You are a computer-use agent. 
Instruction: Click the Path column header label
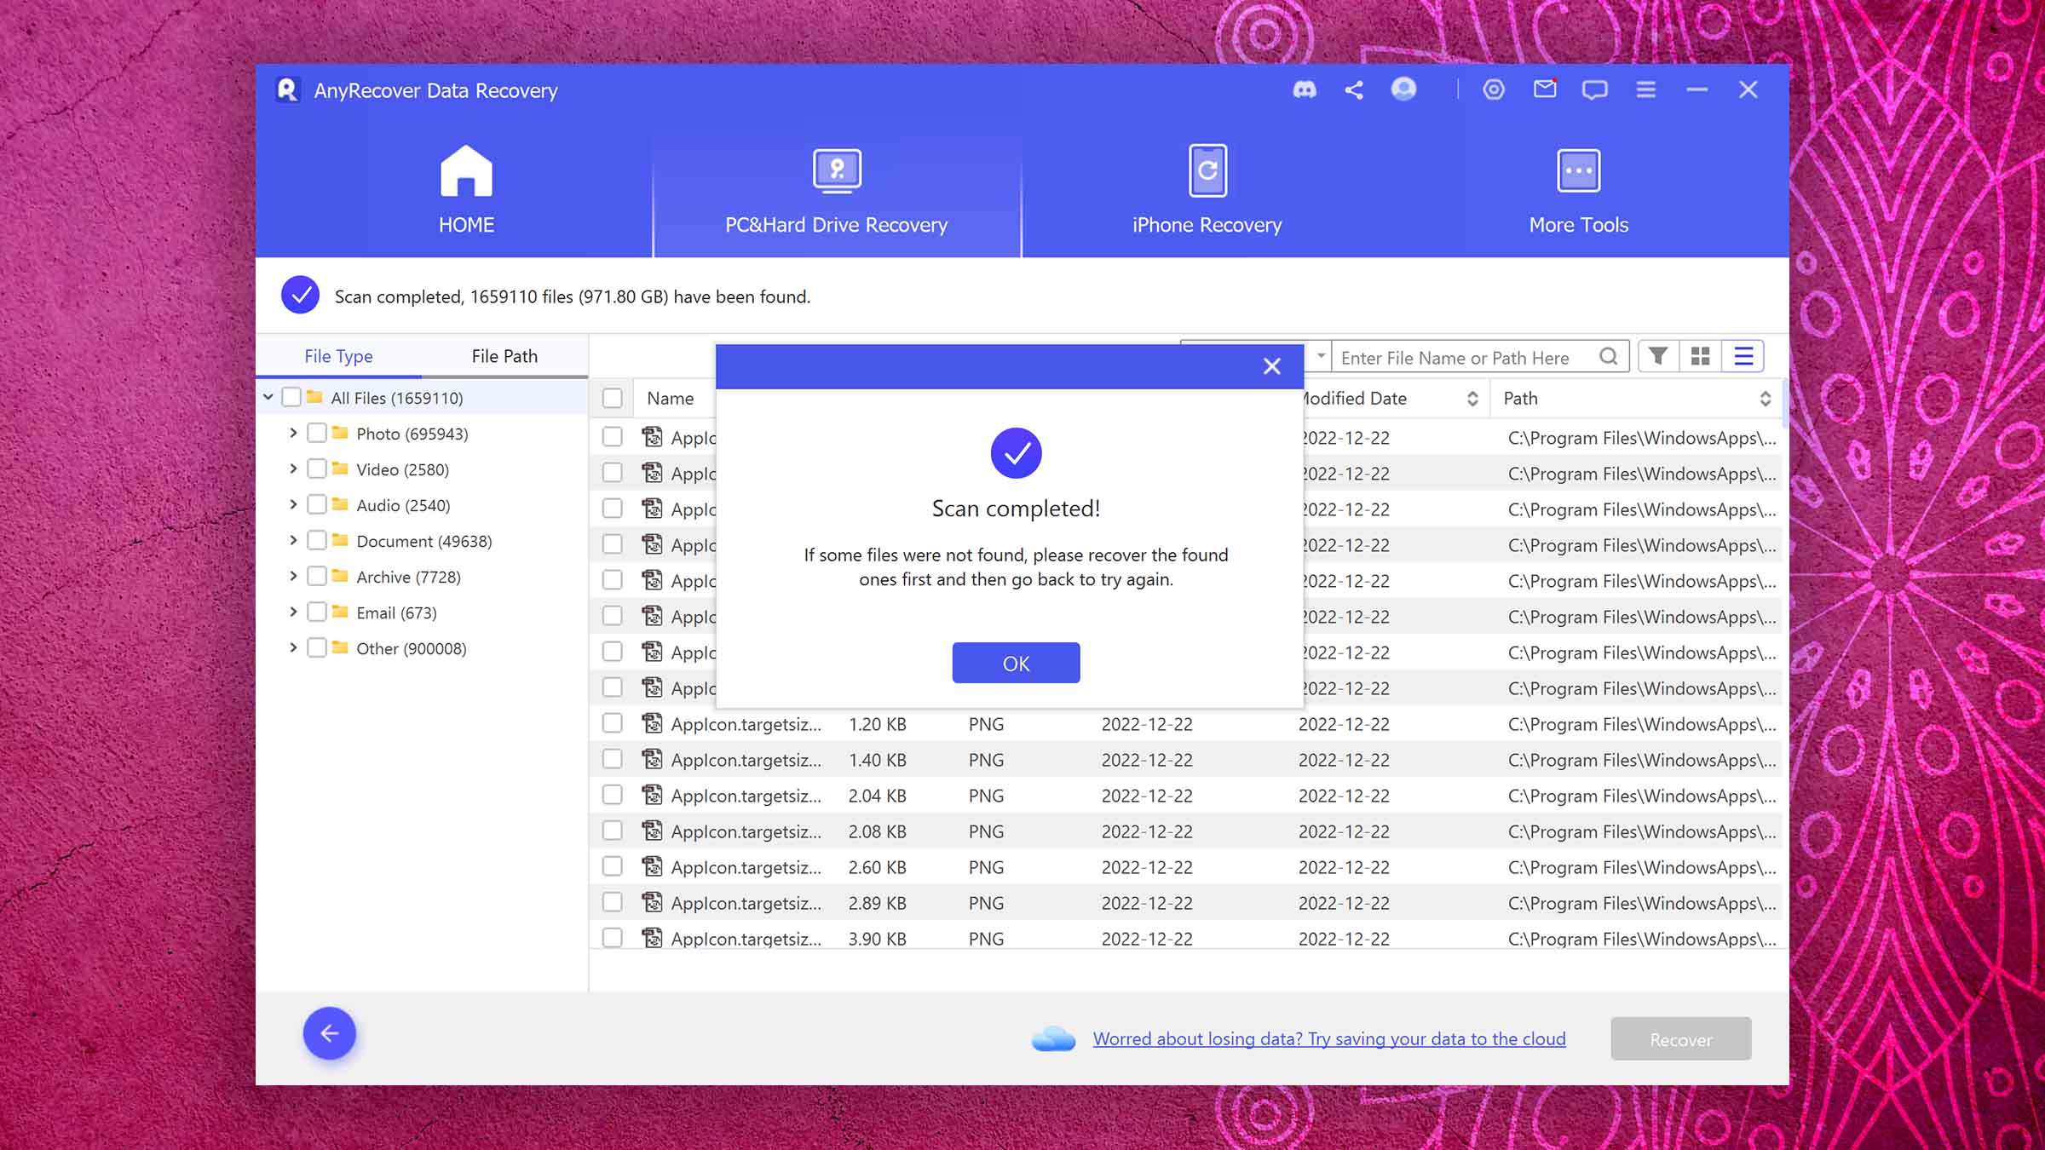pyautogui.click(x=1520, y=398)
